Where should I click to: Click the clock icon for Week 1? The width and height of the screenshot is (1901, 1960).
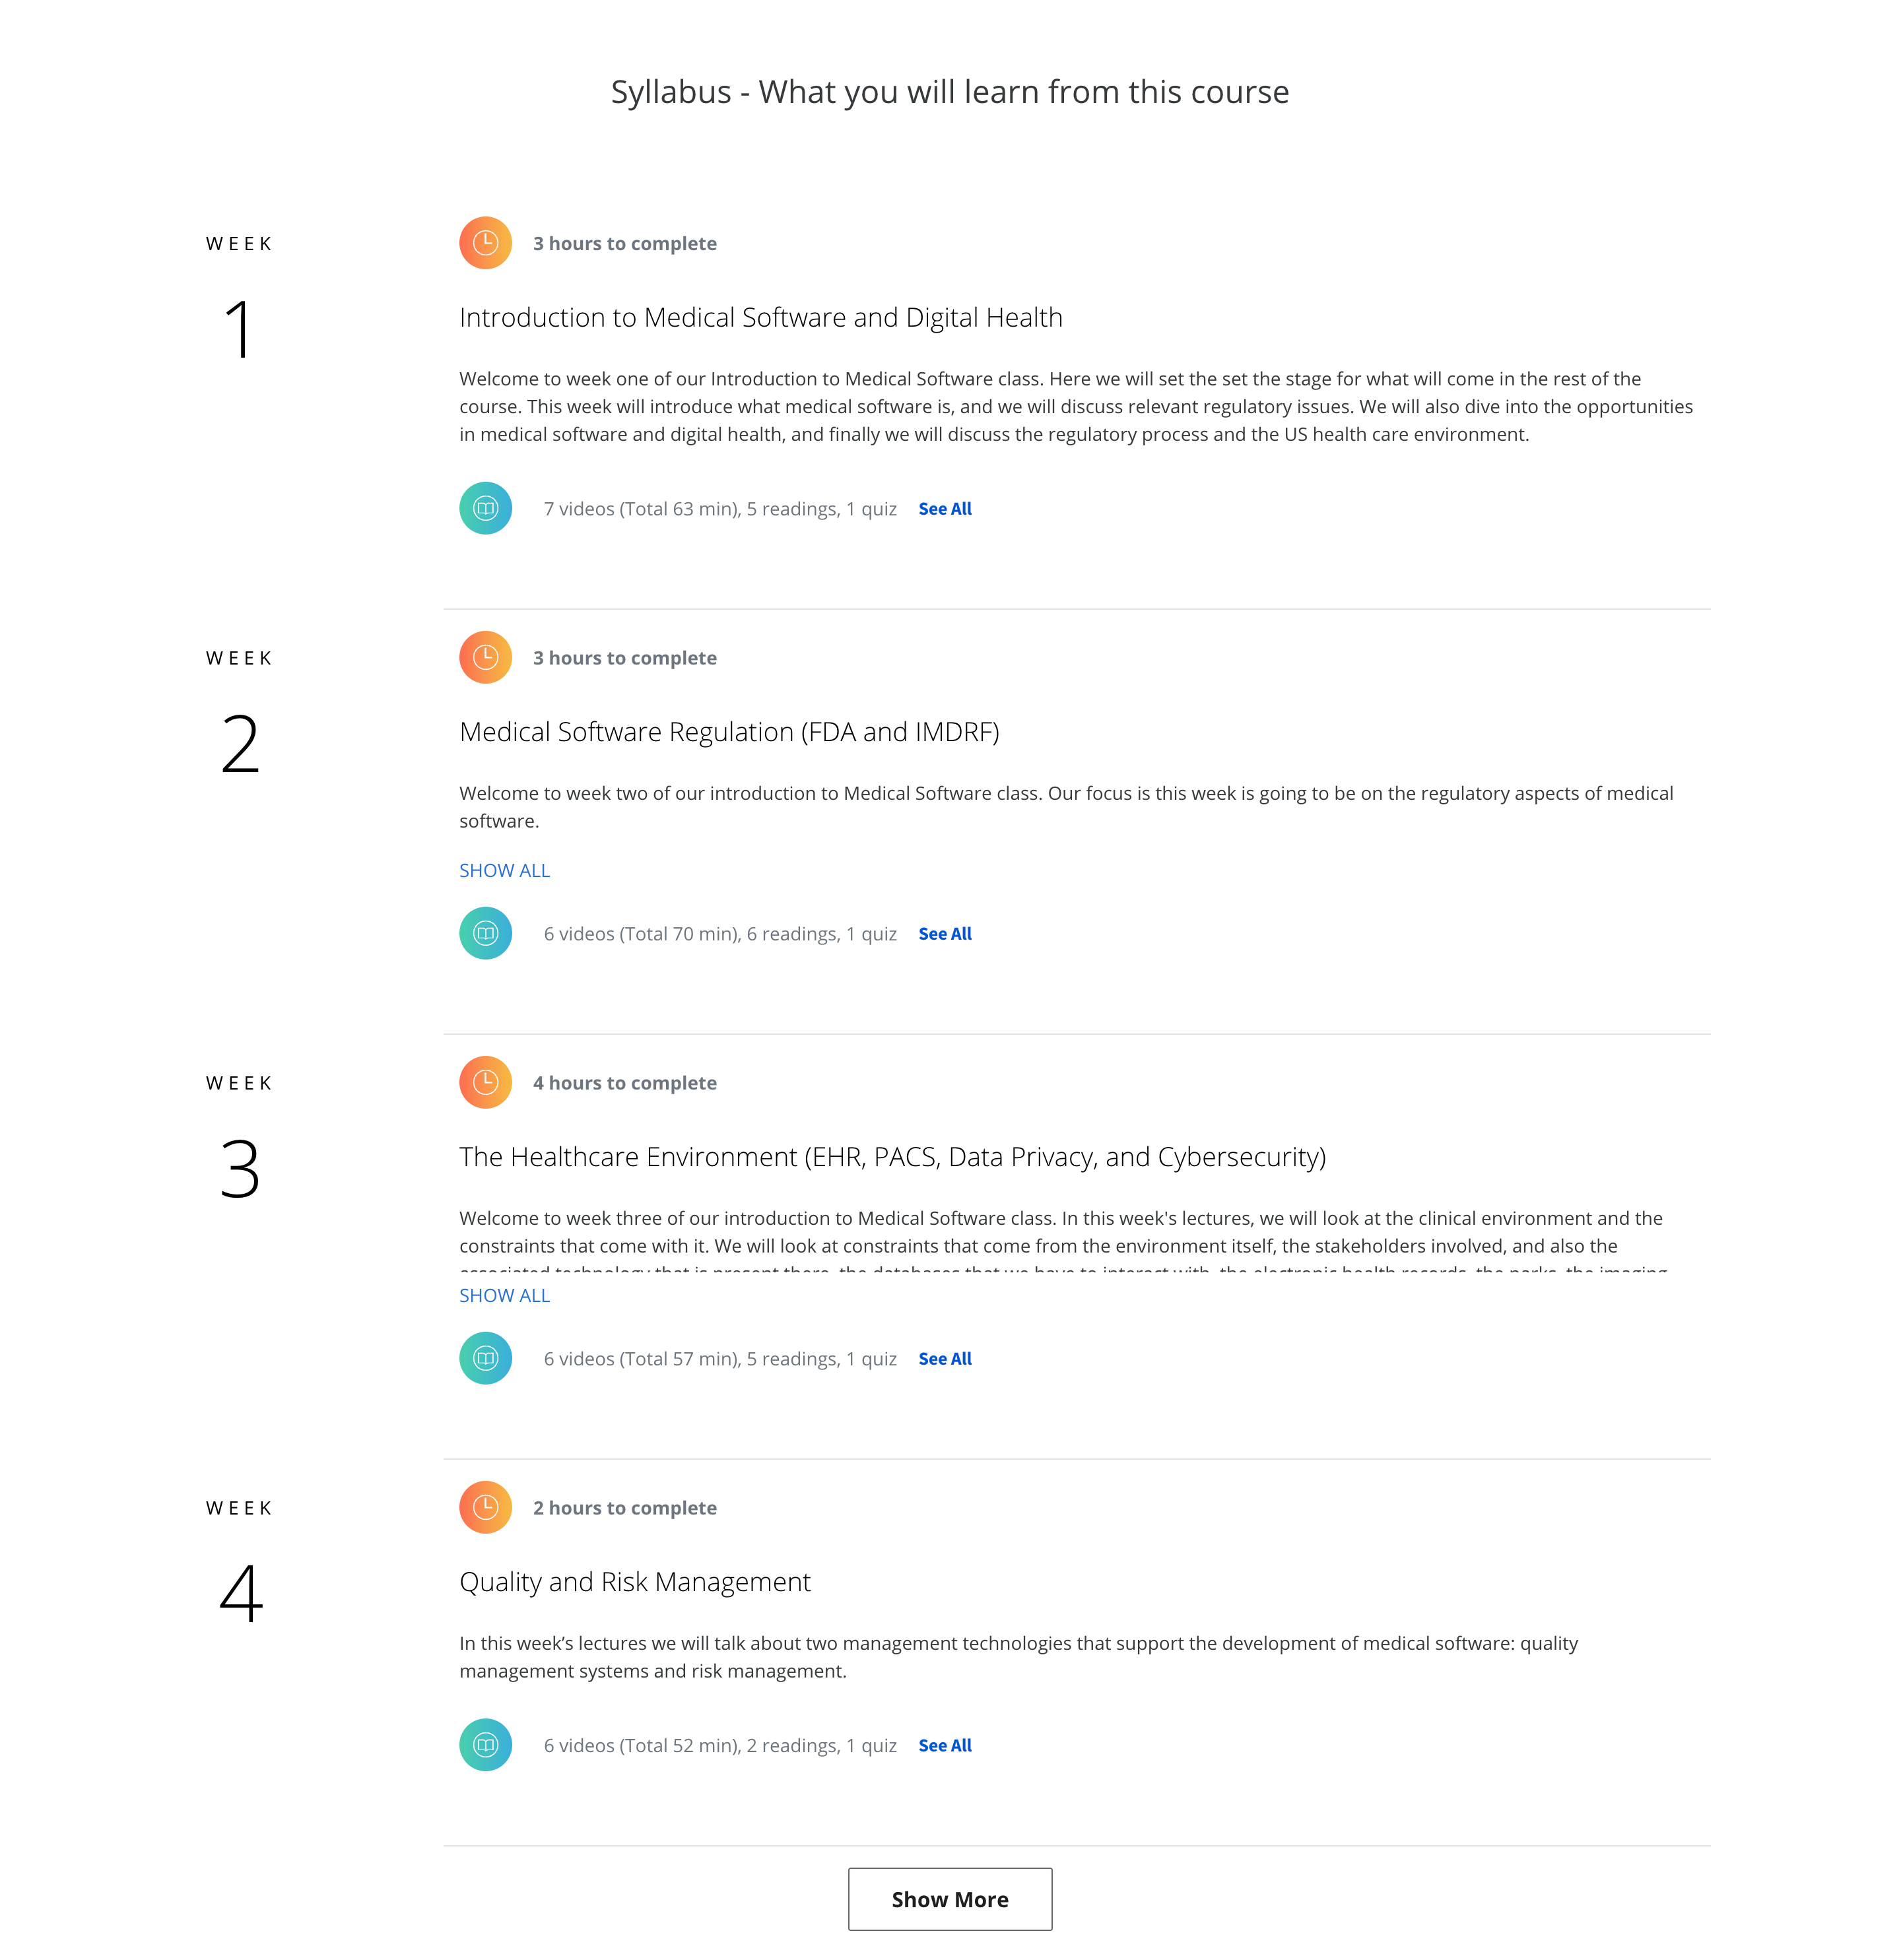pos(485,244)
